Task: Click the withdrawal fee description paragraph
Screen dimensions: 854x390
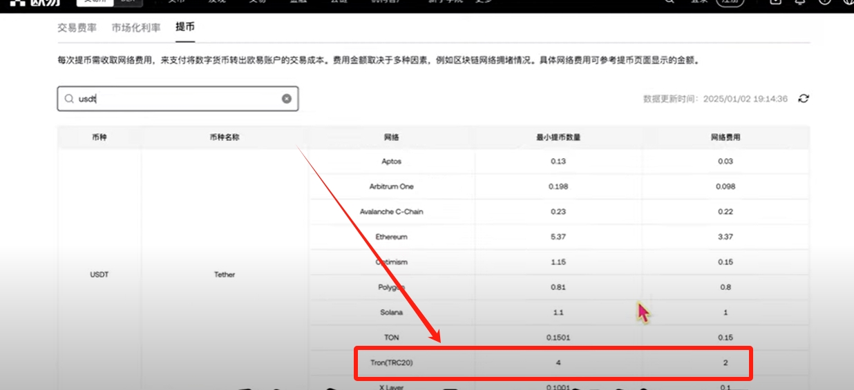Action: [x=379, y=61]
